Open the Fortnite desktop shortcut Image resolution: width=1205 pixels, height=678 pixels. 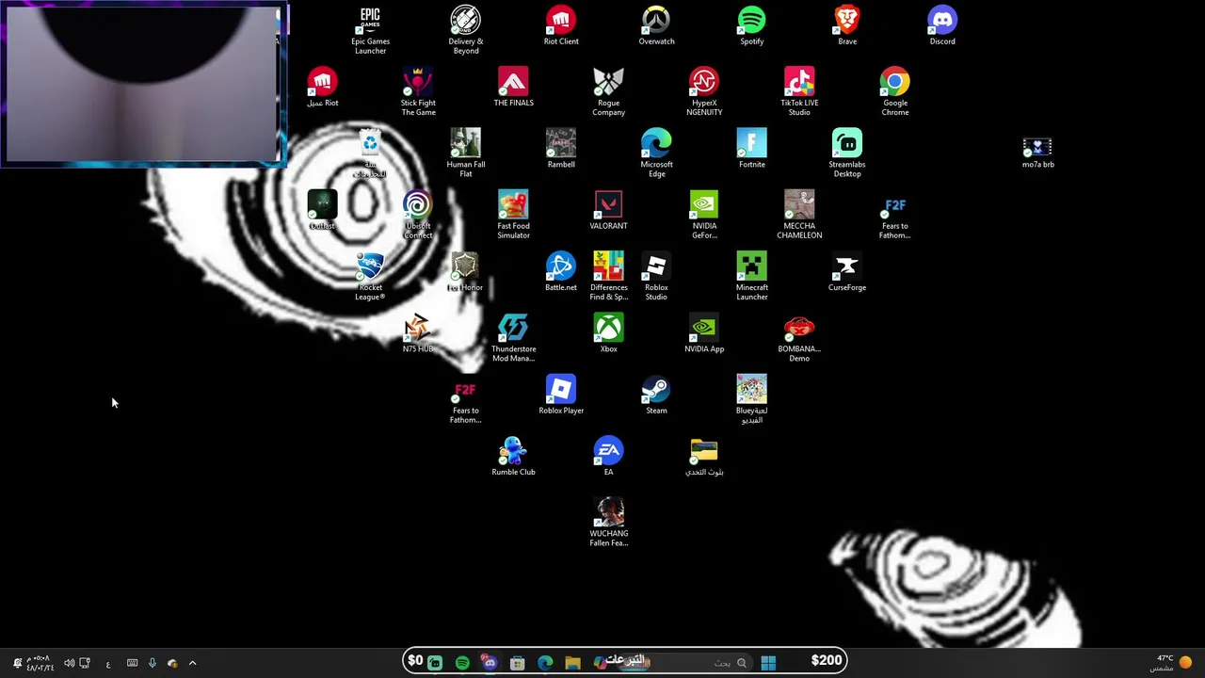[751, 149]
